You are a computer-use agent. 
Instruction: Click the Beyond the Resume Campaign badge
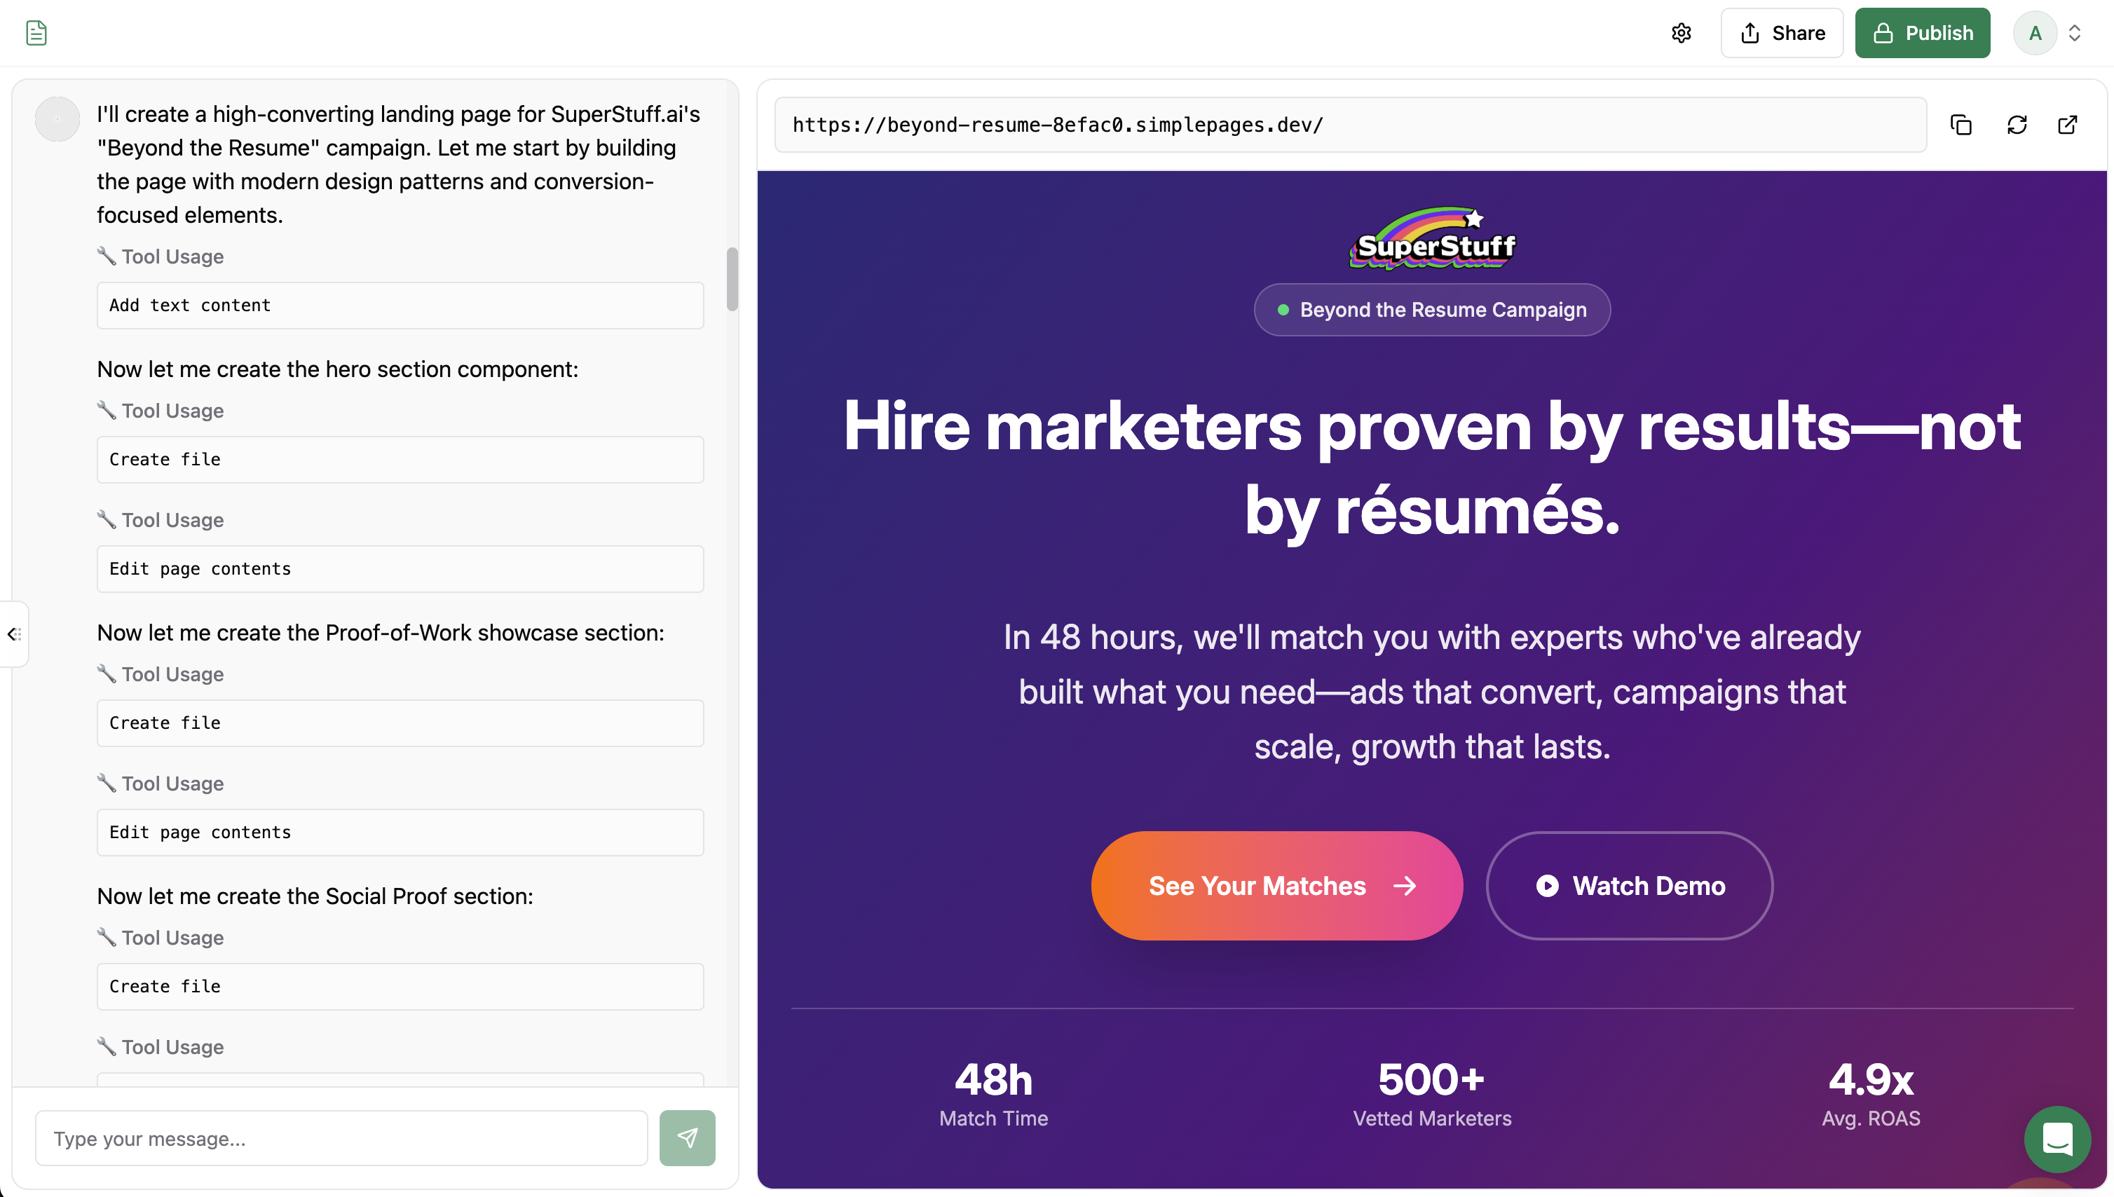[x=1431, y=310]
